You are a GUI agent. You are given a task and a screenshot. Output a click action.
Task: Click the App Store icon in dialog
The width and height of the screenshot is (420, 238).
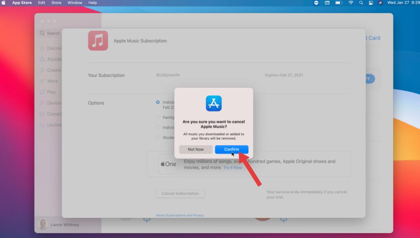click(x=214, y=103)
